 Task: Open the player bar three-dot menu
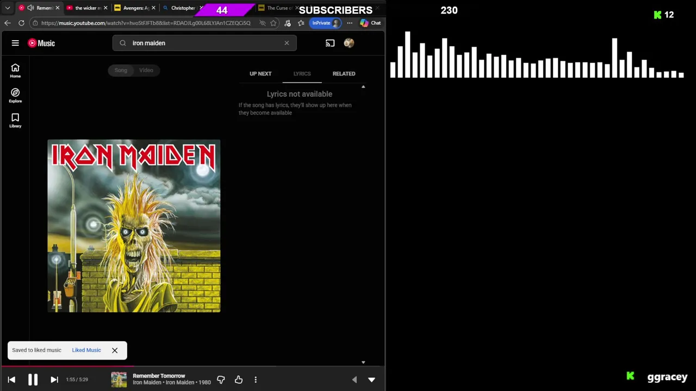tap(256, 380)
